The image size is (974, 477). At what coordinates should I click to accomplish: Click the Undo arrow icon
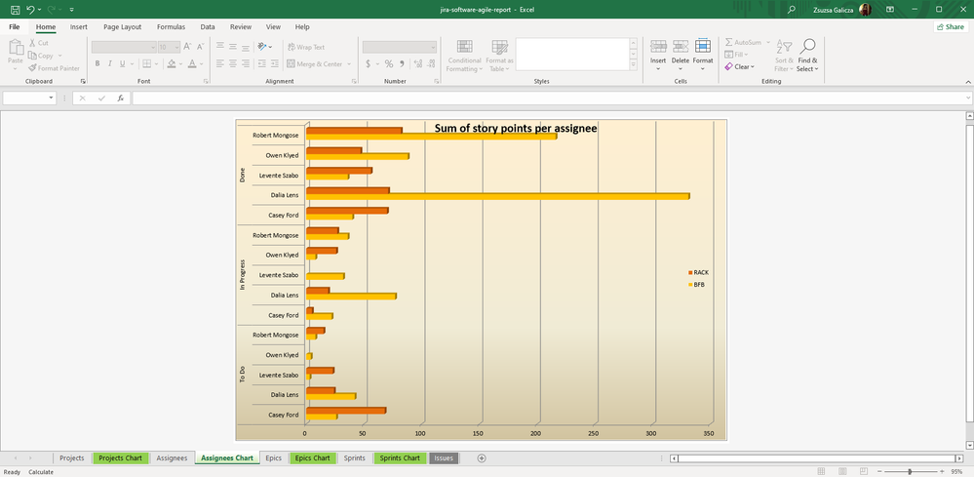tap(31, 9)
